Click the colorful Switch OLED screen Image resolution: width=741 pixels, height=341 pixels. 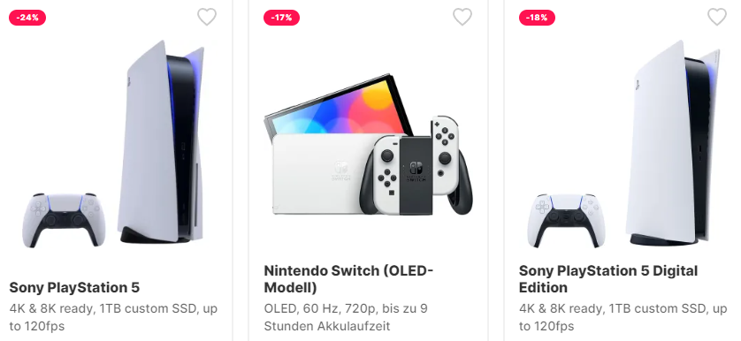pos(338,109)
